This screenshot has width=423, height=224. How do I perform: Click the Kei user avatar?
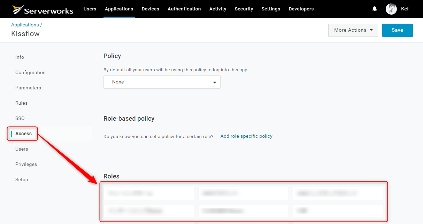pos(391,9)
